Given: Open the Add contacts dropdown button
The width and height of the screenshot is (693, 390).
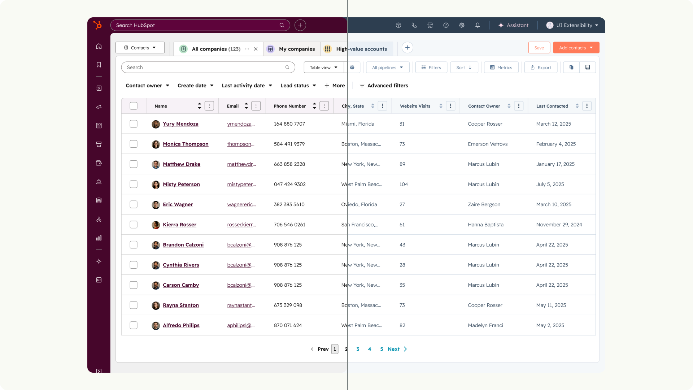Looking at the screenshot, I should 576,48.
